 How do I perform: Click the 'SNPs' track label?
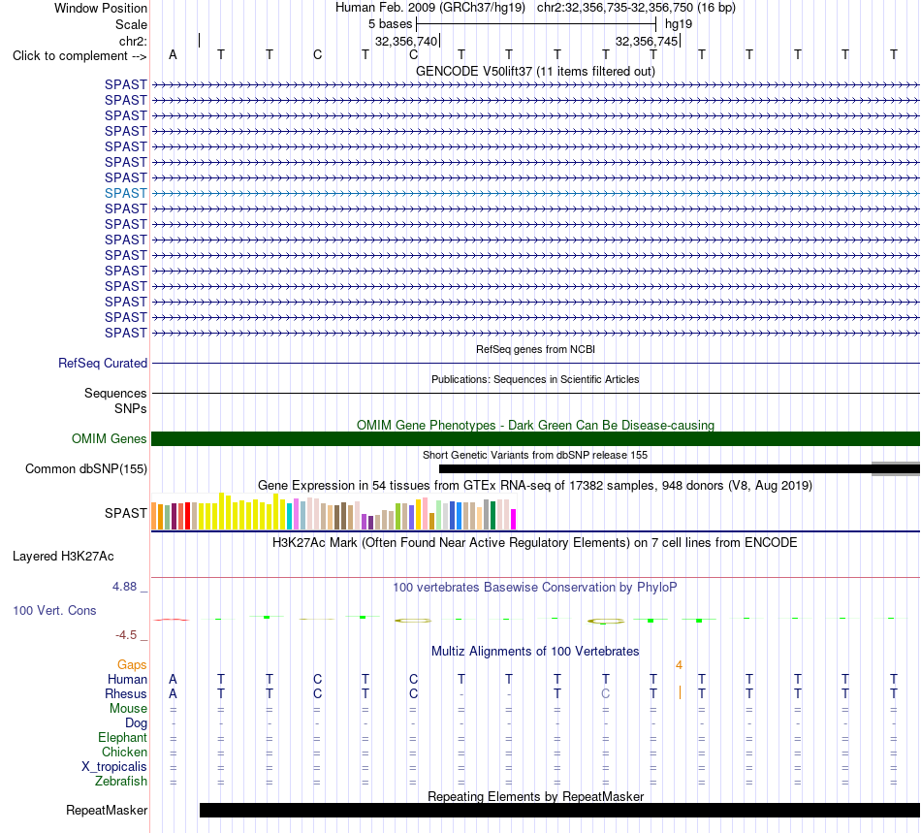[x=131, y=408]
